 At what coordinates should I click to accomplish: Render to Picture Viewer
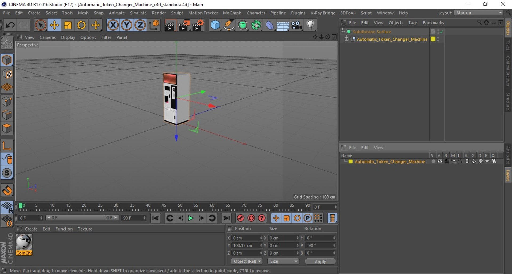point(184,25)
